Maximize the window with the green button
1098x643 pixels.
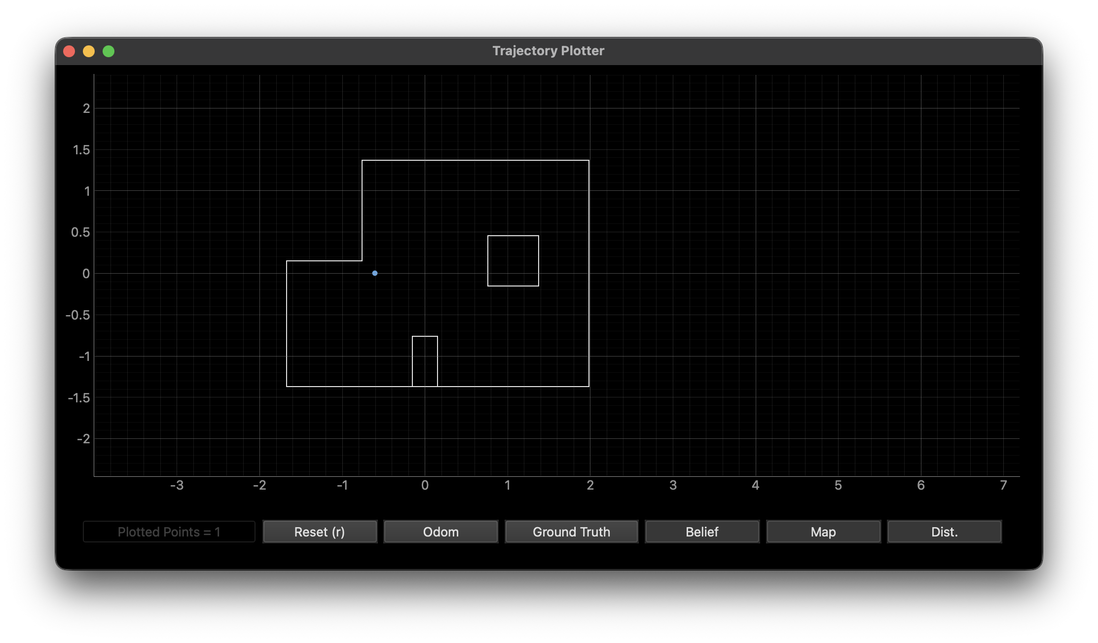[x=109, y=51]
